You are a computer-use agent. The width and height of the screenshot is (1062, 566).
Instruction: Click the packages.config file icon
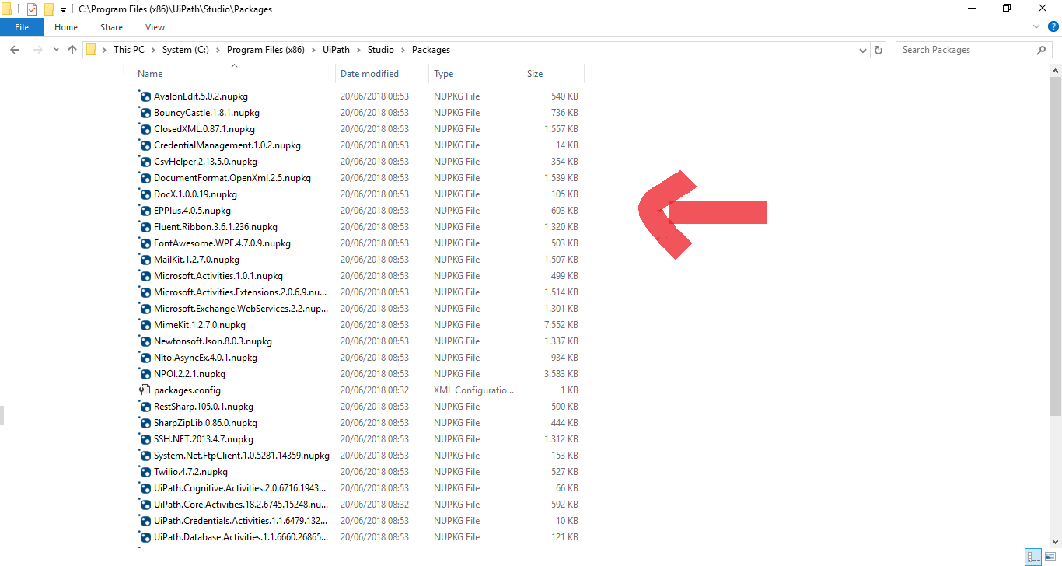pos(145,390)
